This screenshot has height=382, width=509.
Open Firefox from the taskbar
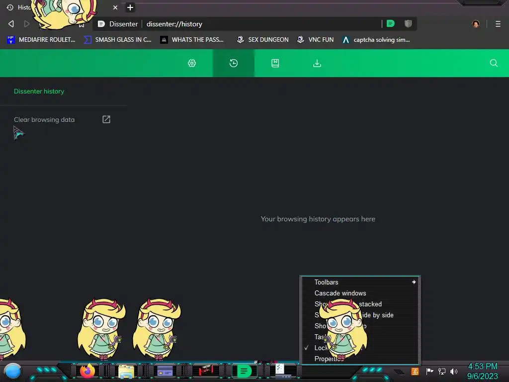(87, 371)
